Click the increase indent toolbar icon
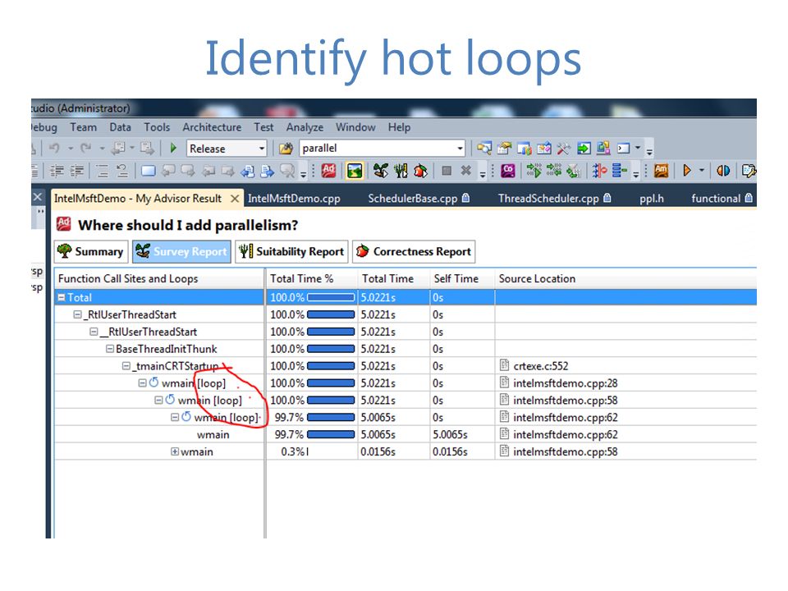788x591 pixels. coord(77,172)
